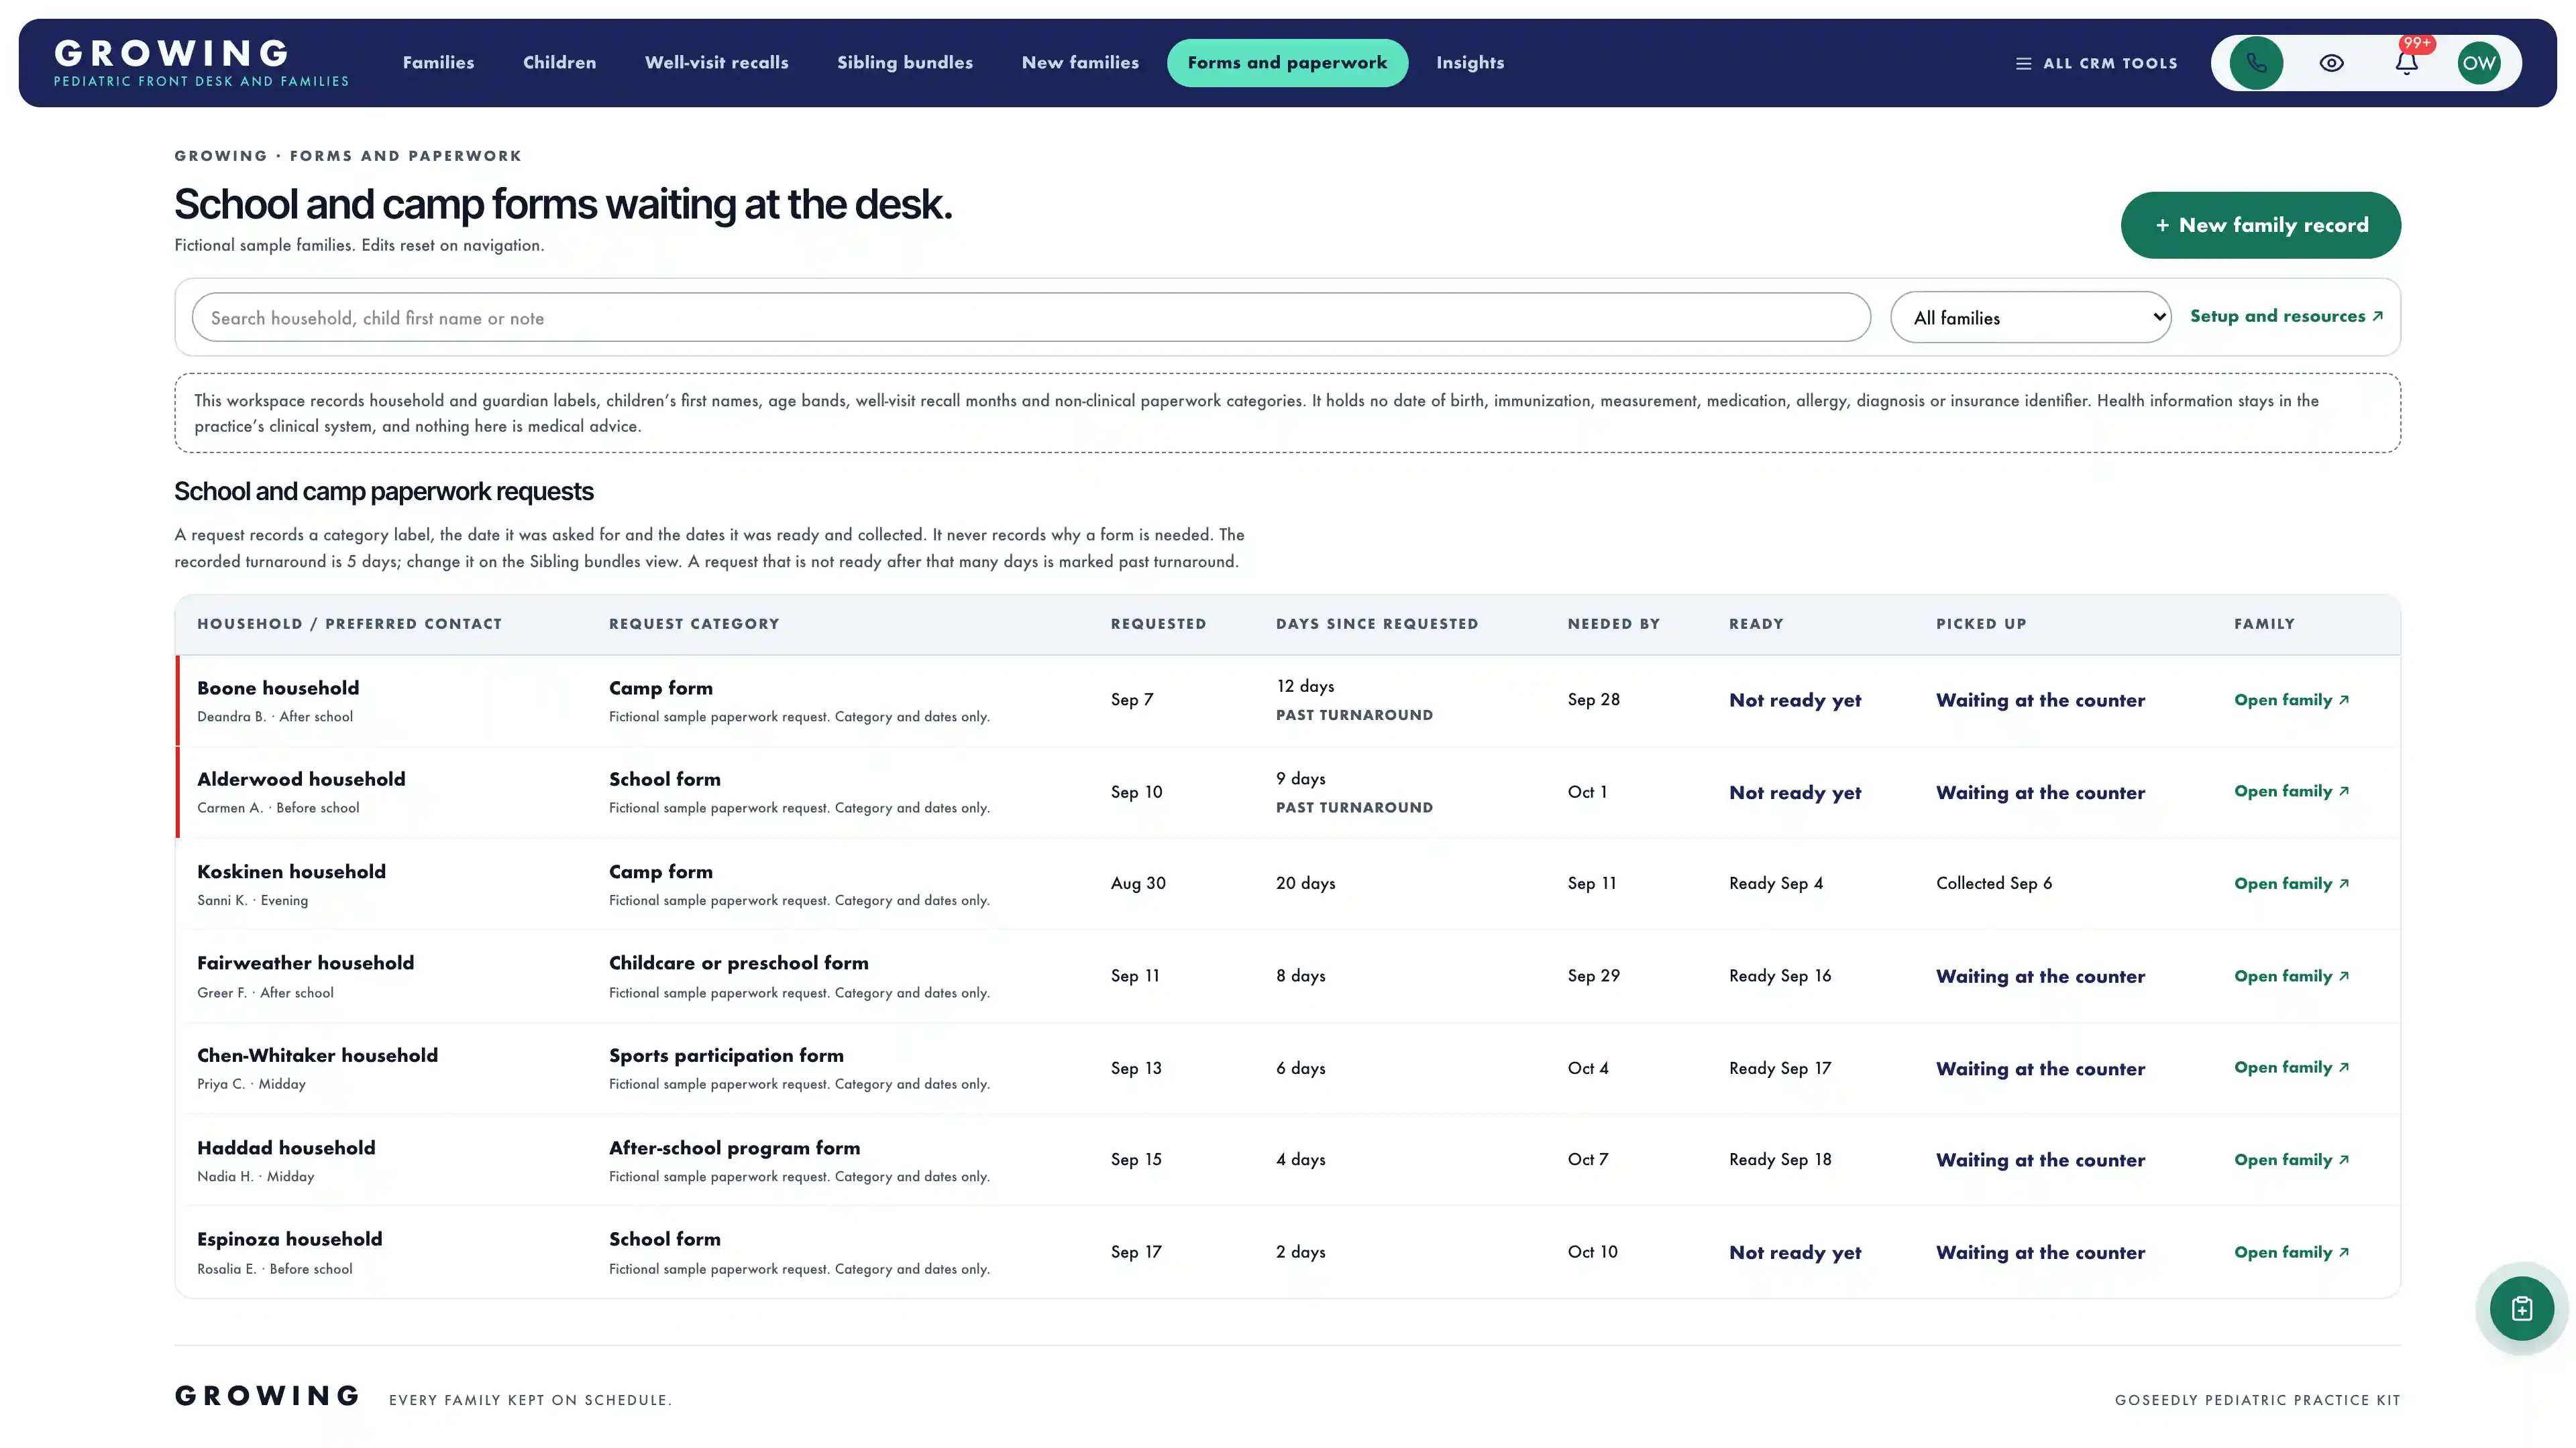This screenshot has height=1448, width=2576.
Task: Click the Request Category column header
Action: coord(693,623)
